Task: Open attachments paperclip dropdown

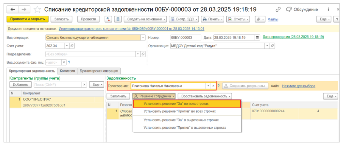Action: 261,19
